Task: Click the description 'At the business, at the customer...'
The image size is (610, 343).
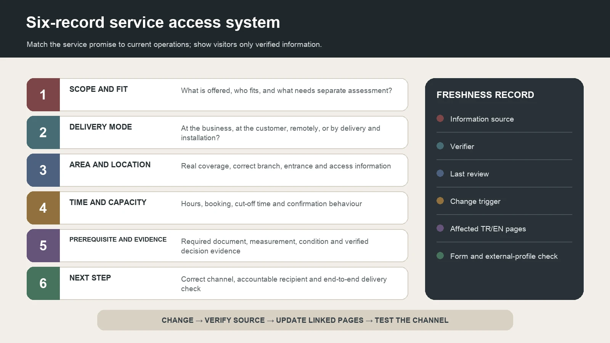Action: pos(281,133)
